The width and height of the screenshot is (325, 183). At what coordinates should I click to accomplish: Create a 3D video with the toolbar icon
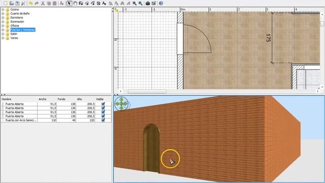pyautogui.click(x=153, y=4)
